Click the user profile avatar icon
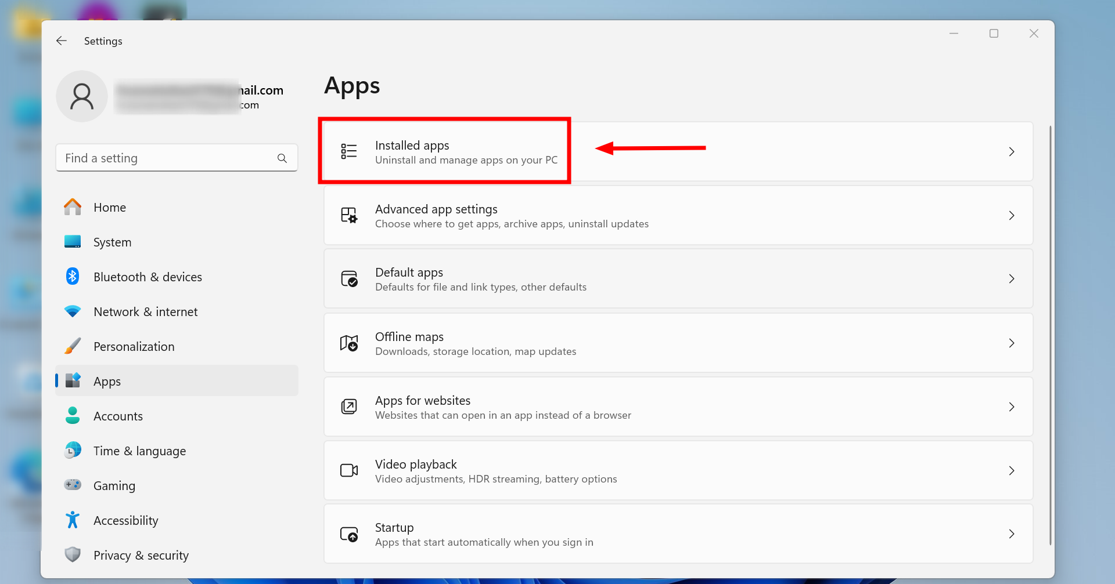The height and width of the screenshot is (584, 1115). click(x=82, y=96)
